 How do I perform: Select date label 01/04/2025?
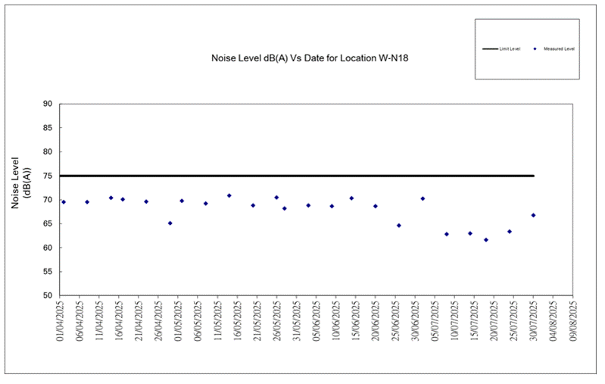pyautogui.click(x=60, y=321)
